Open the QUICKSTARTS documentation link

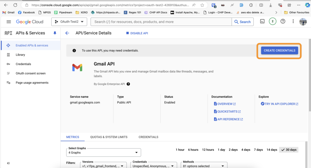coord(227,111)
